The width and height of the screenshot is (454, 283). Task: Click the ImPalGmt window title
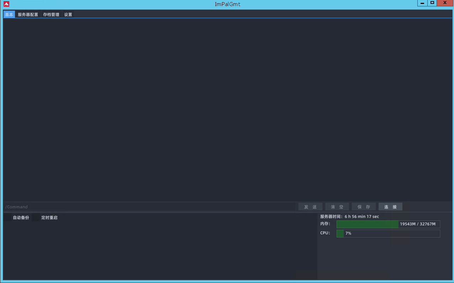(227, 4)
